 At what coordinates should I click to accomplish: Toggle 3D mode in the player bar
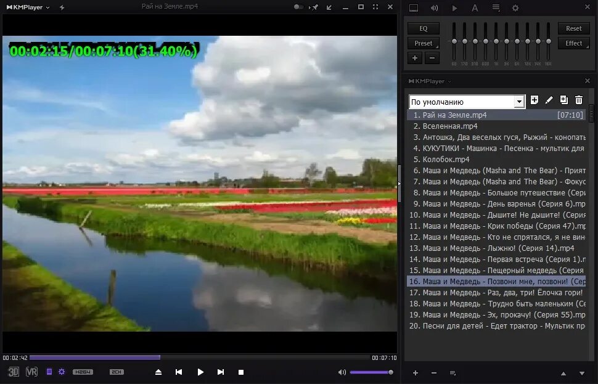[14, 372]
